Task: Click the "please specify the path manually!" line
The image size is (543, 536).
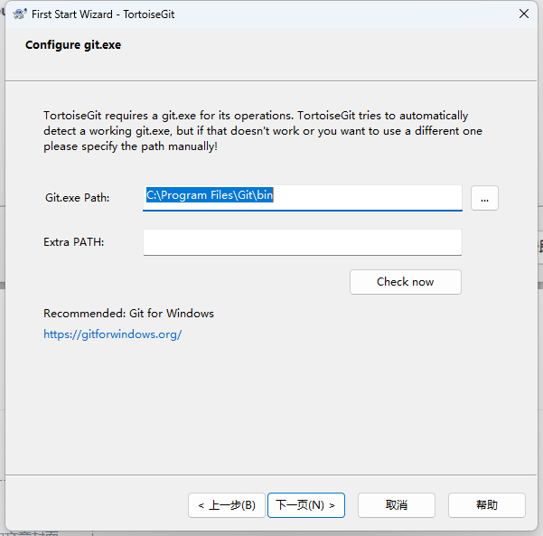Action: 130,146
